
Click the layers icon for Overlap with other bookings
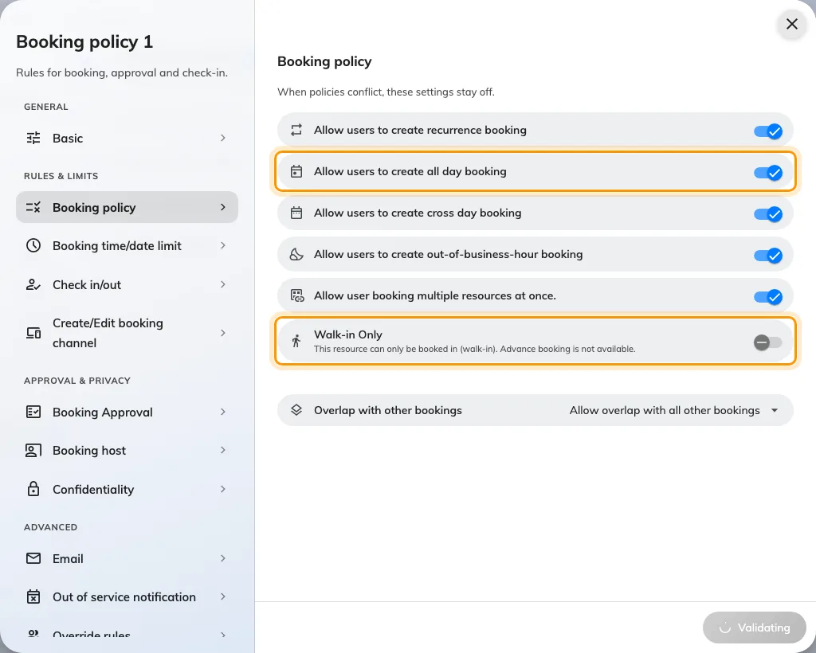pyautogui.click(x=296, y=409)
